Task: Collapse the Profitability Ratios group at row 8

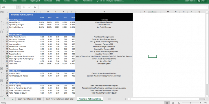Action: pyautogui.click(x=1, y=32)
